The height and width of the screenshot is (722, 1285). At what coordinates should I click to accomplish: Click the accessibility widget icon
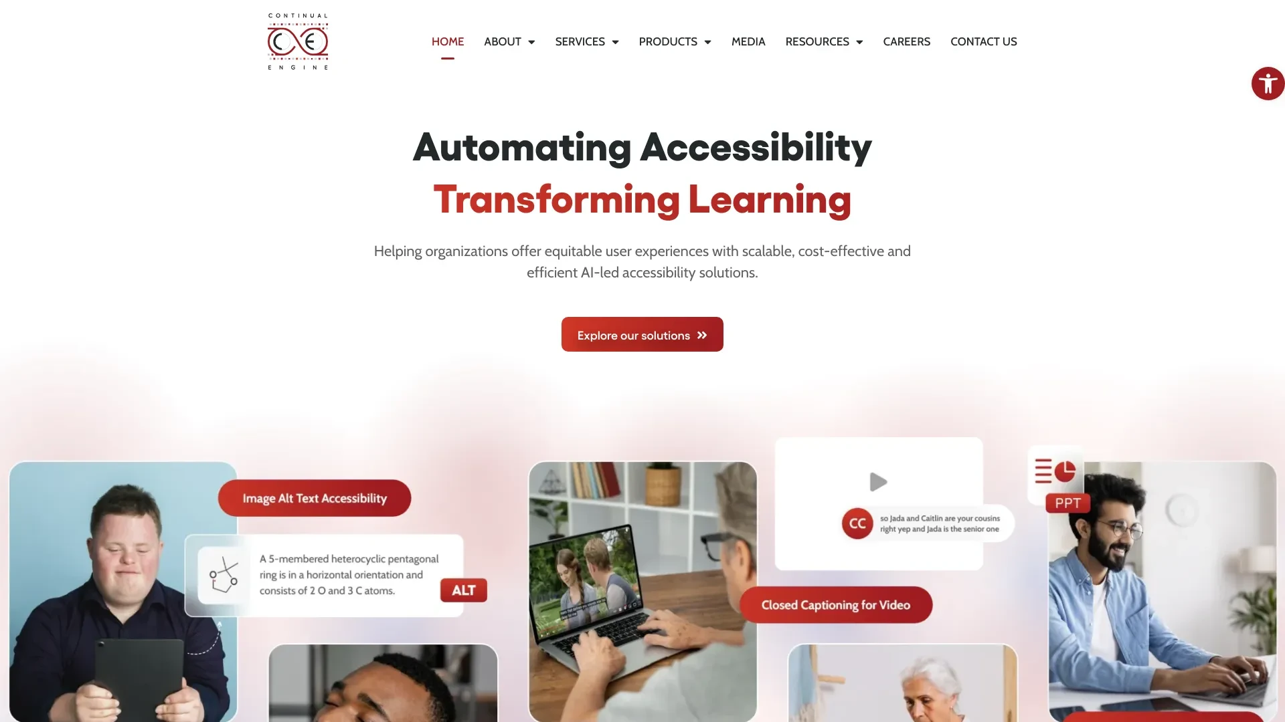click(1268, 83)
